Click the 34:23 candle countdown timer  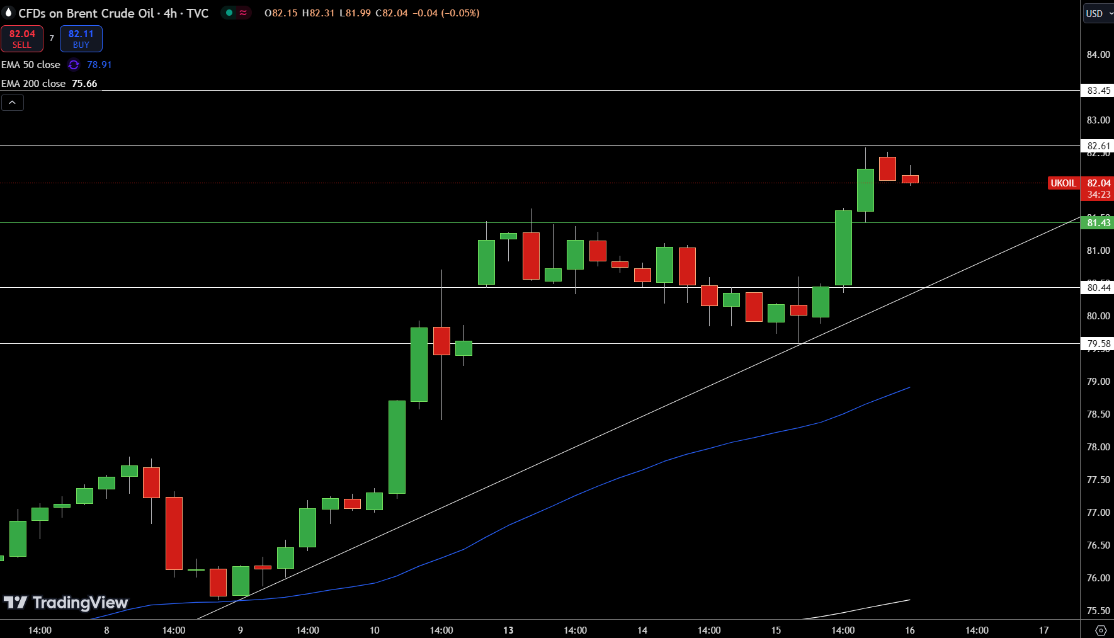(x=1098, y=195)
